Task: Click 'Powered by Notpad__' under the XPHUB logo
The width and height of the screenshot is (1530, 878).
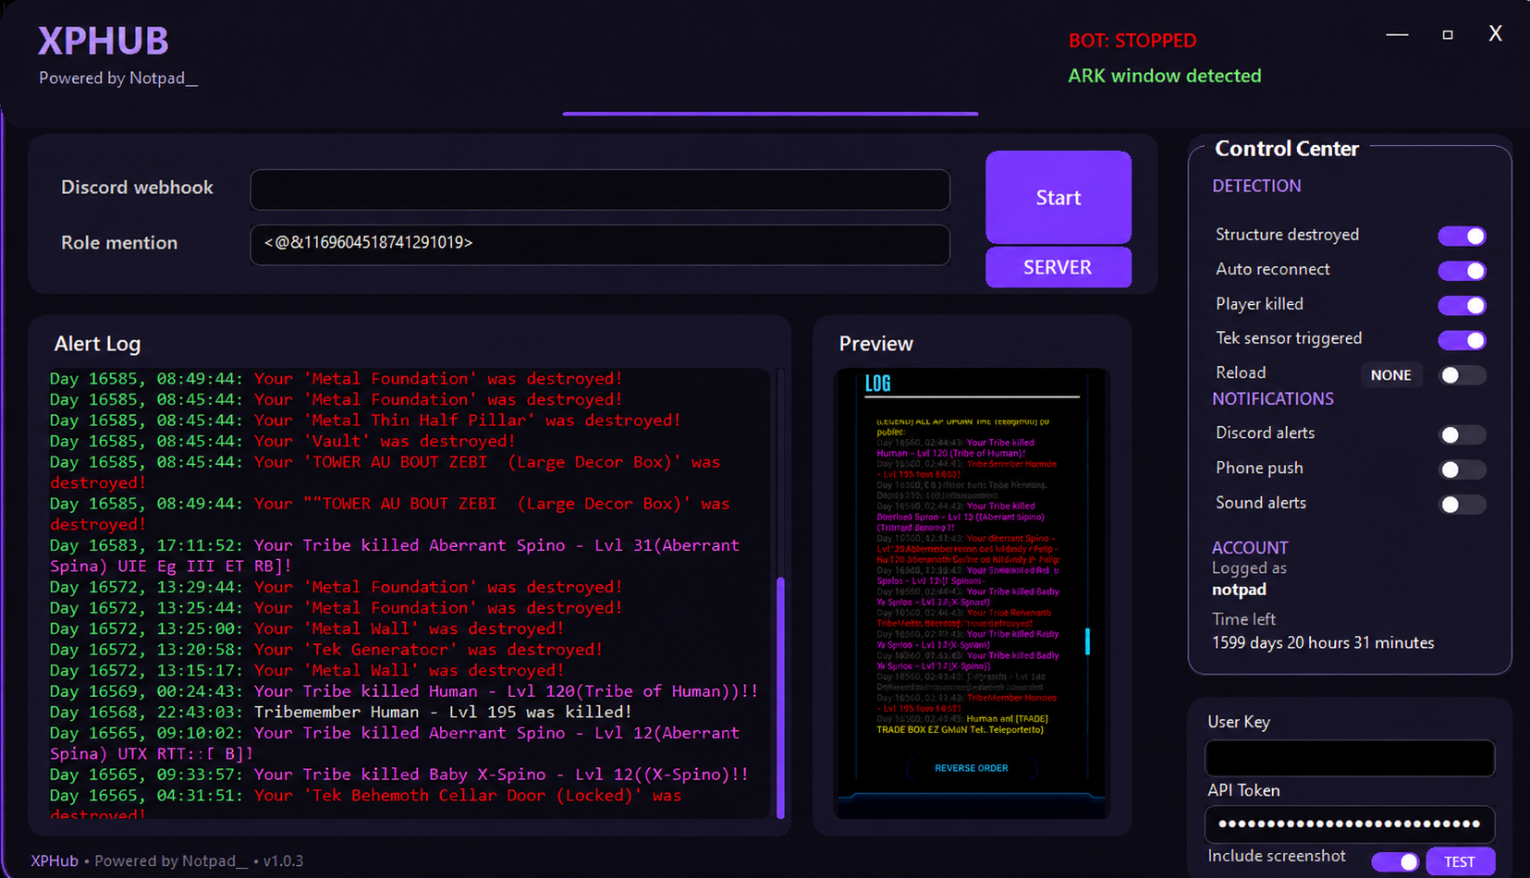Action: click(x=118, y=79)
